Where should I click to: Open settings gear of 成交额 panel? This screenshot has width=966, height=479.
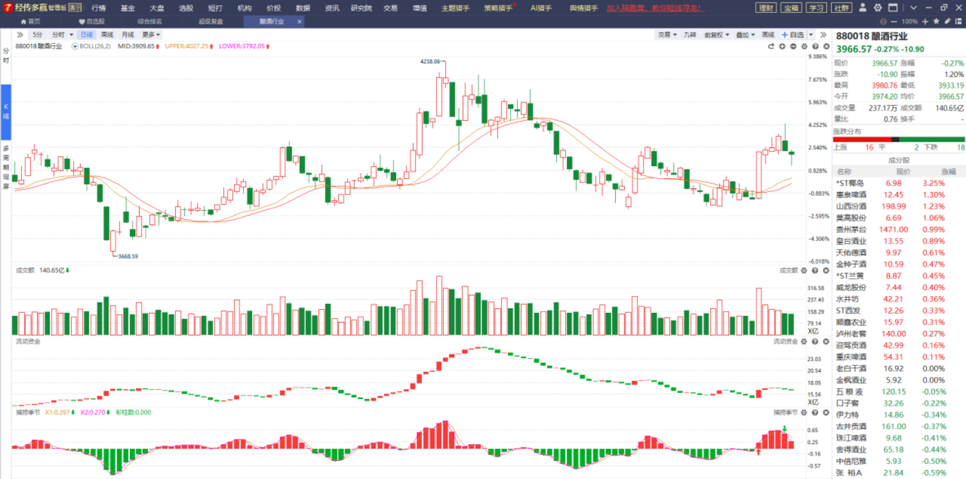[804, 270]
